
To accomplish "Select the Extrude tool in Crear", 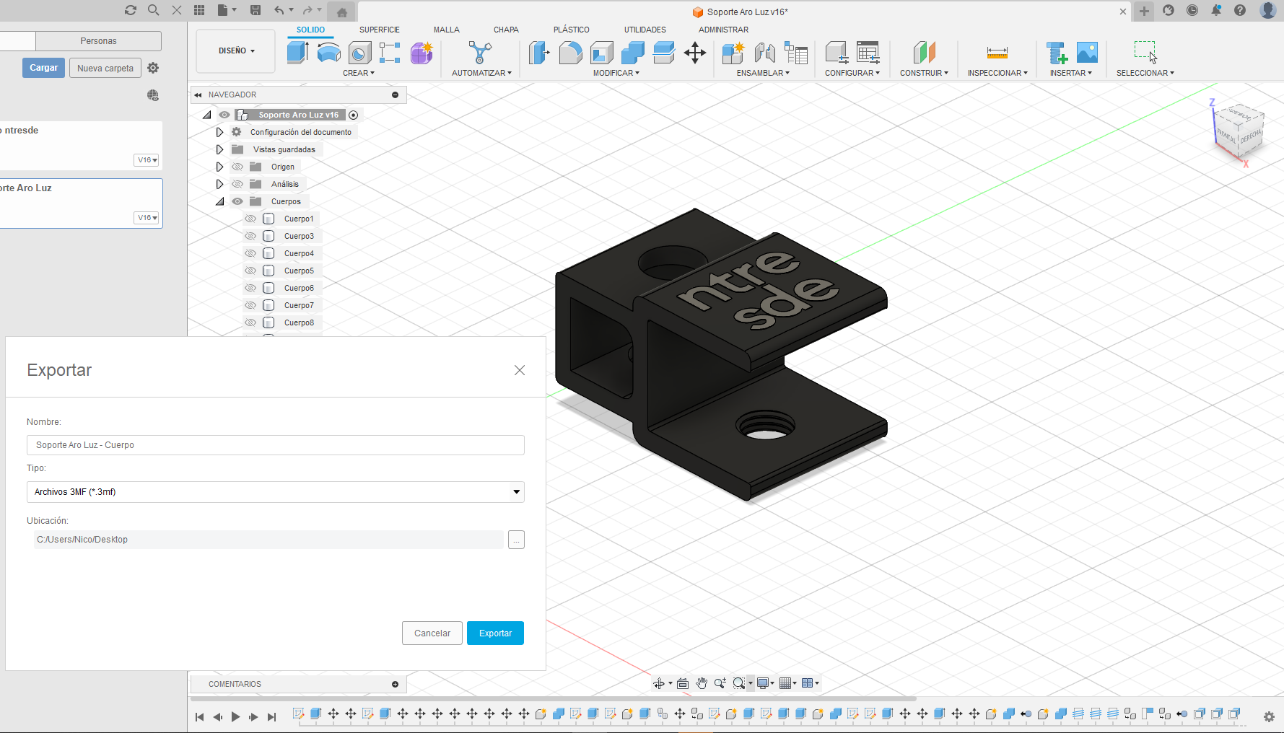I will pyautogui.click(x=297, y=53).
